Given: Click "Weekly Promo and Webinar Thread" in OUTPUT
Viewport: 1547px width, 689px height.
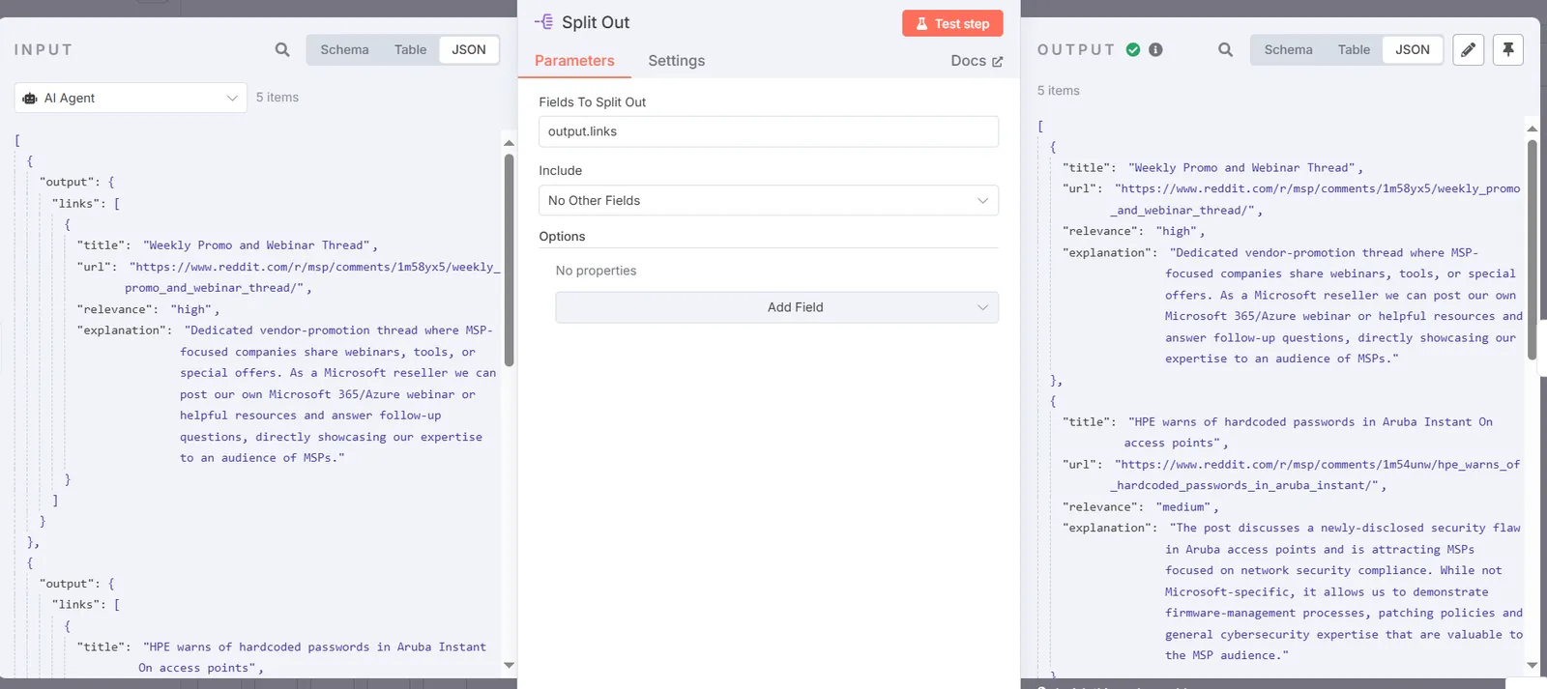Looking at the screenshot, I should click(1245, 167).
